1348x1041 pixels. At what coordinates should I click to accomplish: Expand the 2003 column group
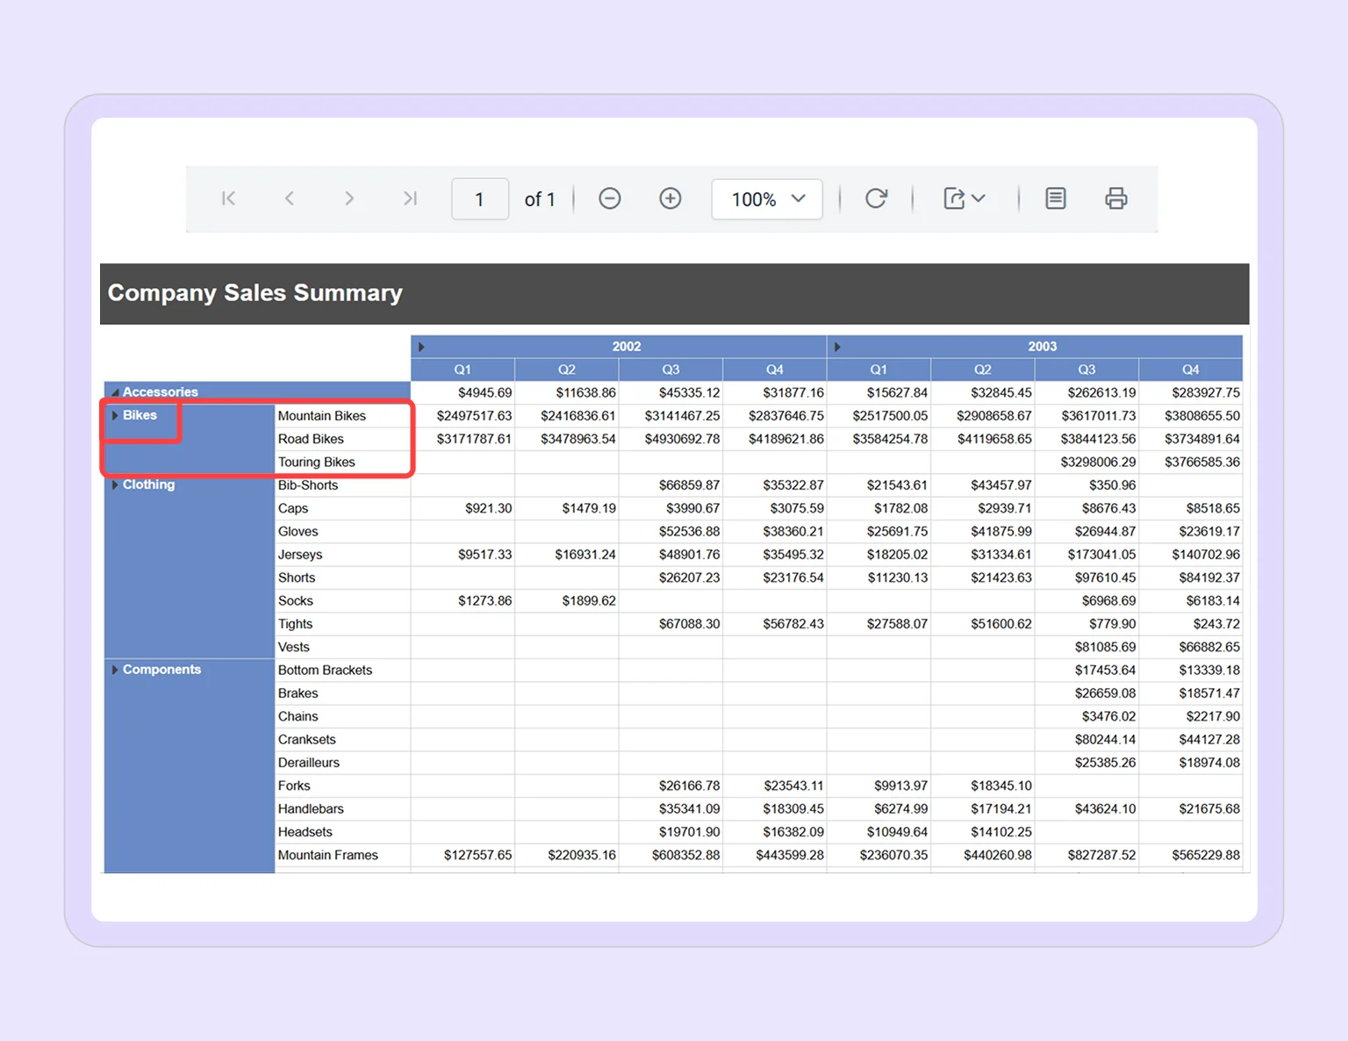click(835, 346)
